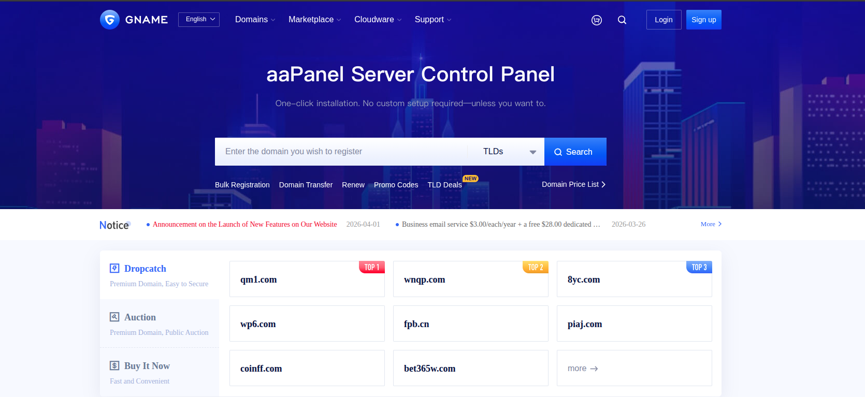Viewport: 865px width, 397px height.
Task: Click the Sign up button
Action: [703, 20]
